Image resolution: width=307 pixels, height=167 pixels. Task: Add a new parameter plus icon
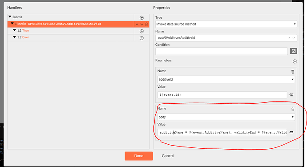coord(295,61)
